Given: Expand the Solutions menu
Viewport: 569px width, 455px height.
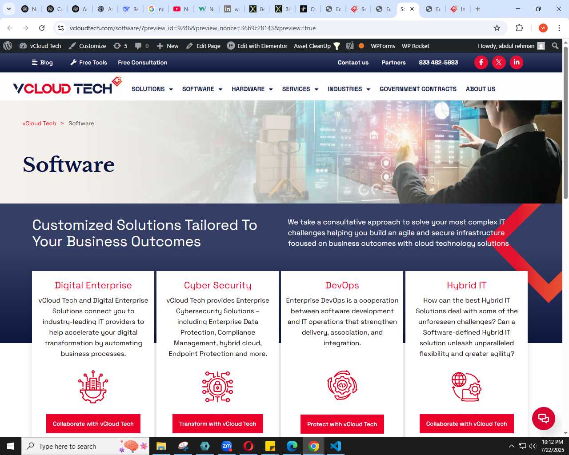Looking at the screenshot, I should [152, 89].
